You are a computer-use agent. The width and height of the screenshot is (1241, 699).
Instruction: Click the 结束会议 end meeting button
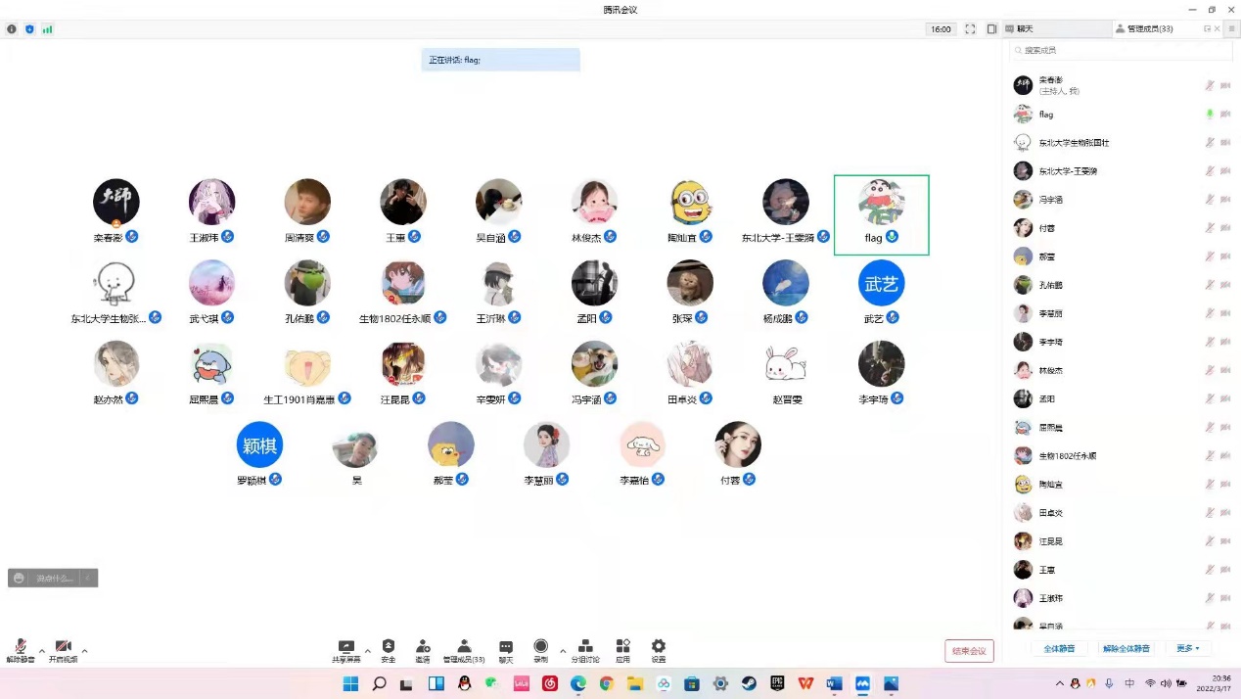[969, 651]
